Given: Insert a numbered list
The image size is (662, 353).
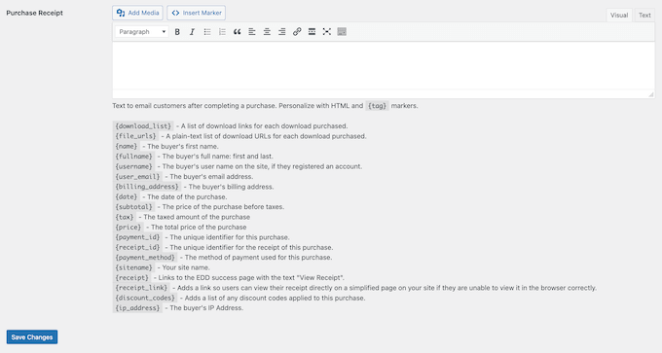Looking at the screenshot, I should coord(222,32).
